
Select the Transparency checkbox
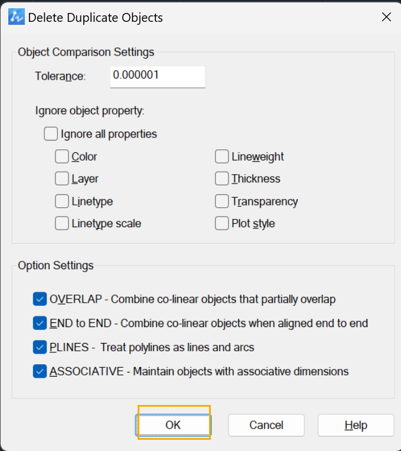(222, 201)
